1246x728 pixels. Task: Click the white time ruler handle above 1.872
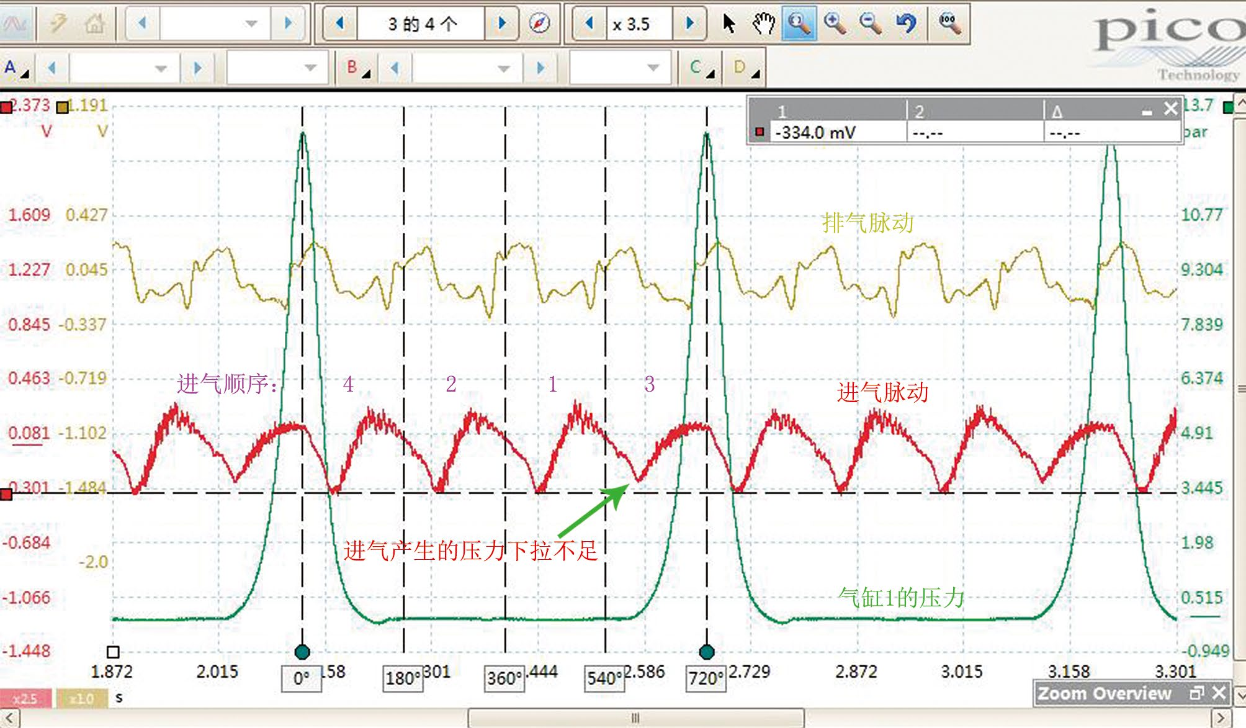[x=113, y=652]
